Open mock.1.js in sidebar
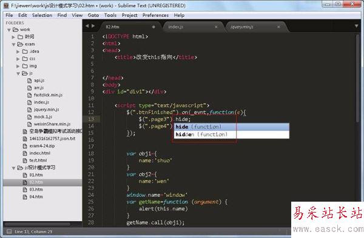Screen dimensions: 364x238 click(43, 116)
